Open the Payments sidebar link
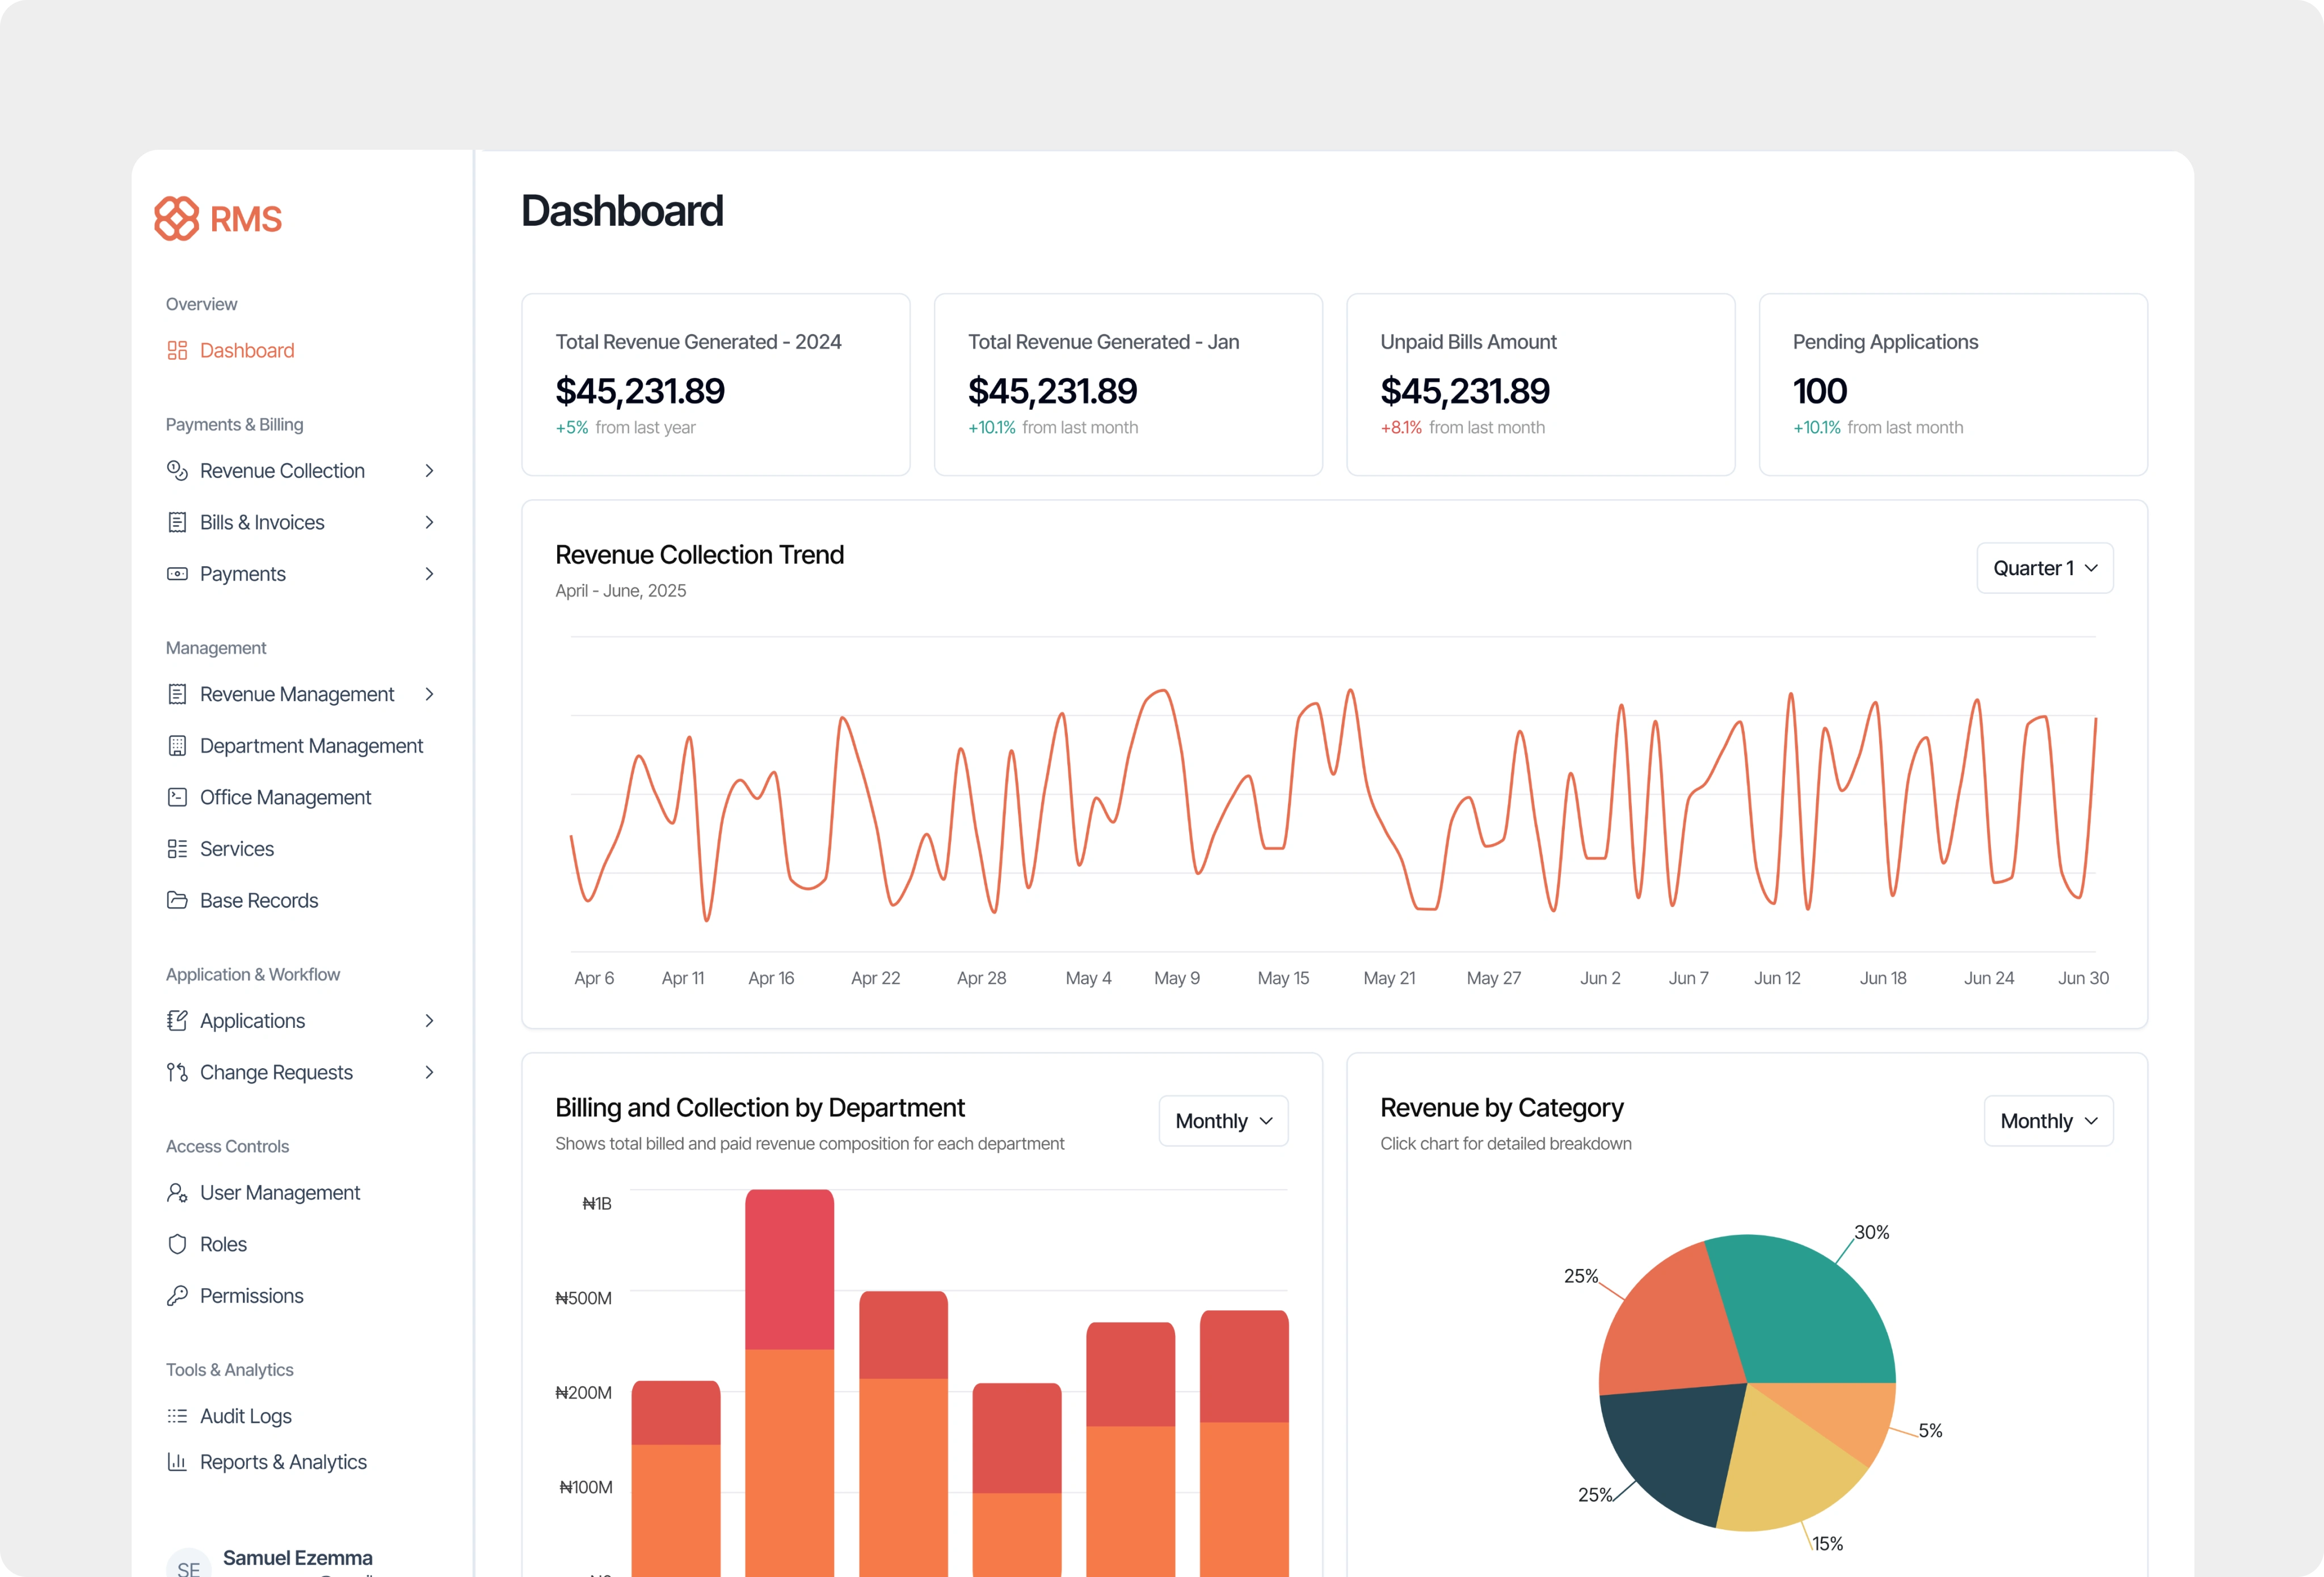Screen dimensions: 2324x1577 (x=243, y=574)
